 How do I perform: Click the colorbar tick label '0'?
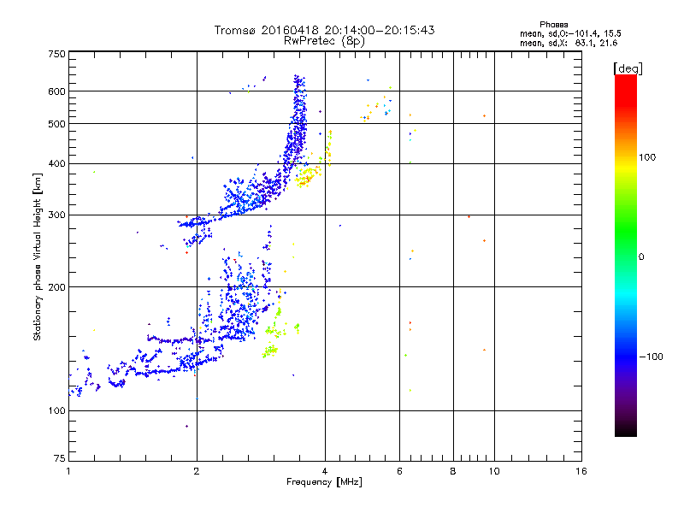pos(641,257)
